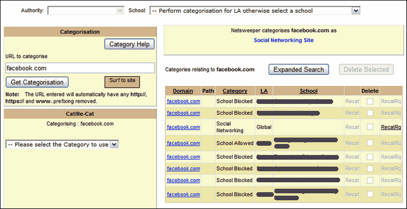This screenshot has height=209, width=407.
Task: Click the Delete Selected button
Action: (x=366, y=70)
